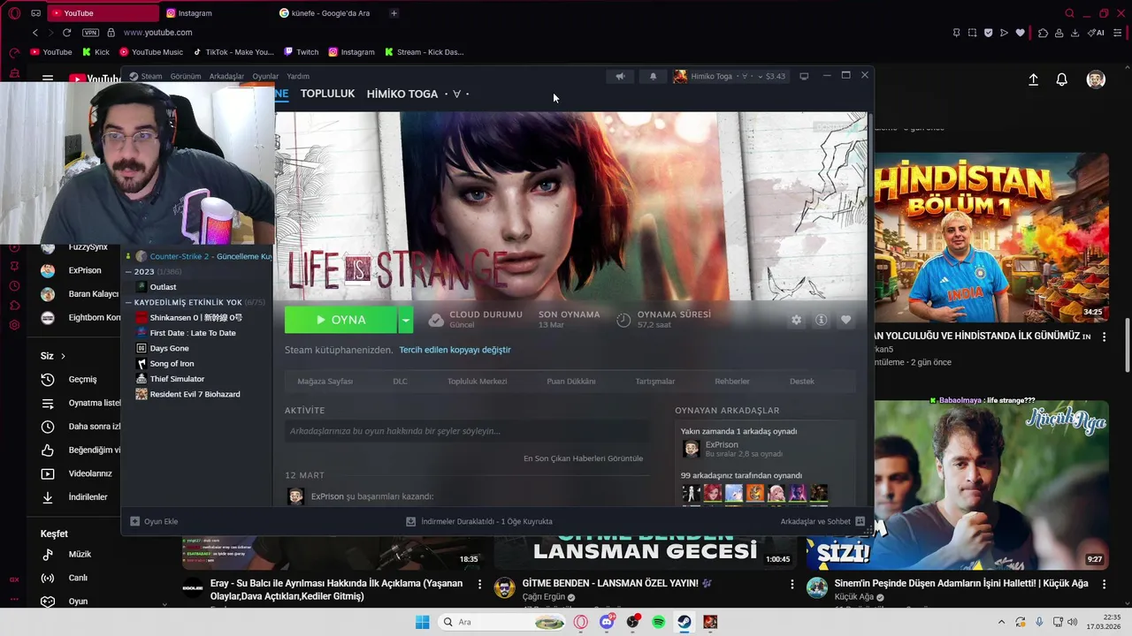1132x636 pixels.
Task: Collapse Kaydedilmiş Etkinlik Yok category
Action: (x=128, y=302)
